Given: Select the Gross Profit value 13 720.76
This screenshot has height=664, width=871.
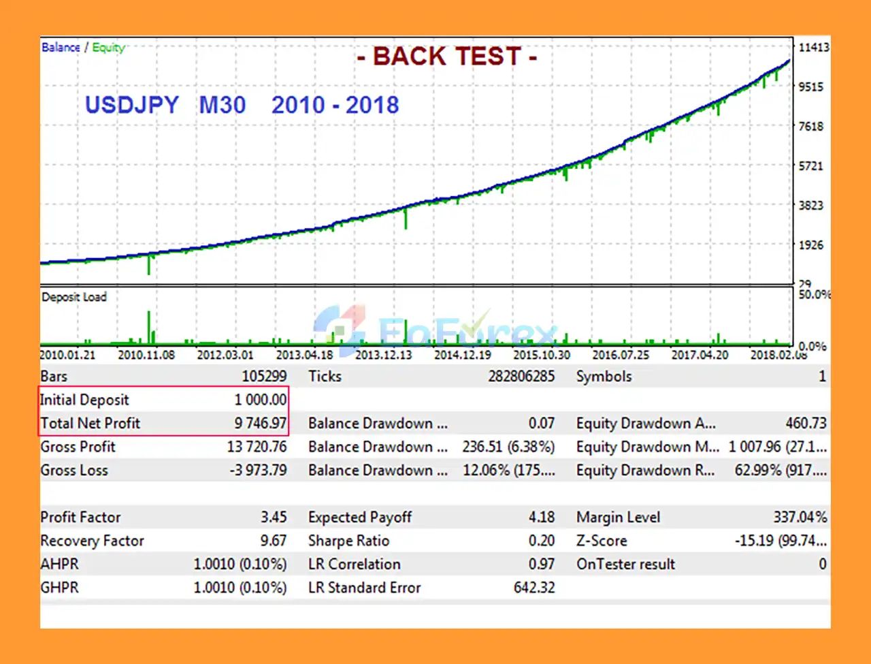Looking at the screenshot, I should 257,447.
